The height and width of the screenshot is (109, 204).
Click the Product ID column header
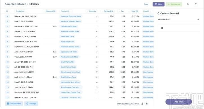coord(65,11)
